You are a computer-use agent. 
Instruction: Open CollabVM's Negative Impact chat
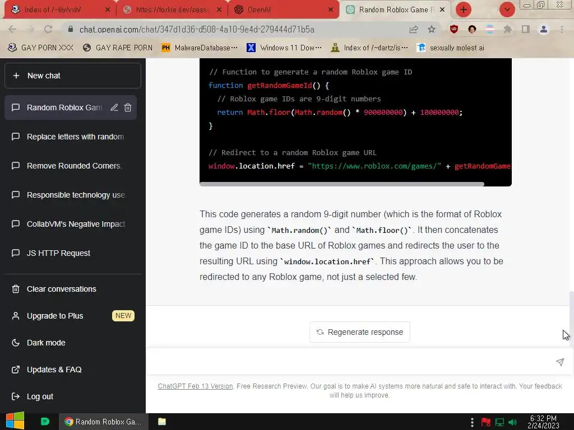(x=70, y=224)
